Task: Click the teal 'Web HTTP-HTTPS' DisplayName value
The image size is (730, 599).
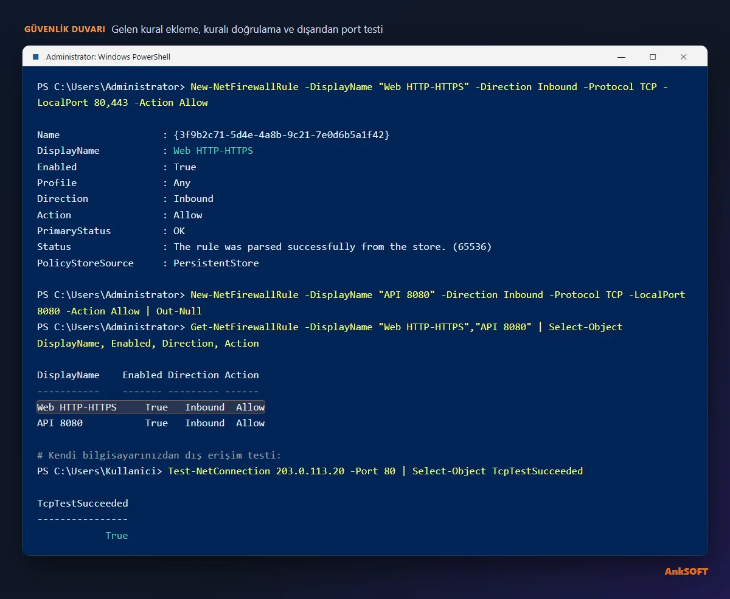Action: pos(213,151)
